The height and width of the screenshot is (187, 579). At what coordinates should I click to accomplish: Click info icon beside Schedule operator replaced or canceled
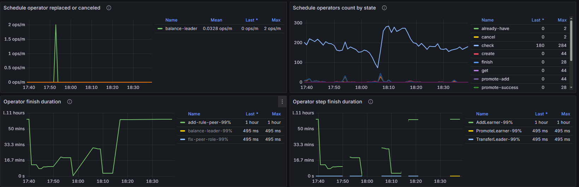click(x=109, y=8)
